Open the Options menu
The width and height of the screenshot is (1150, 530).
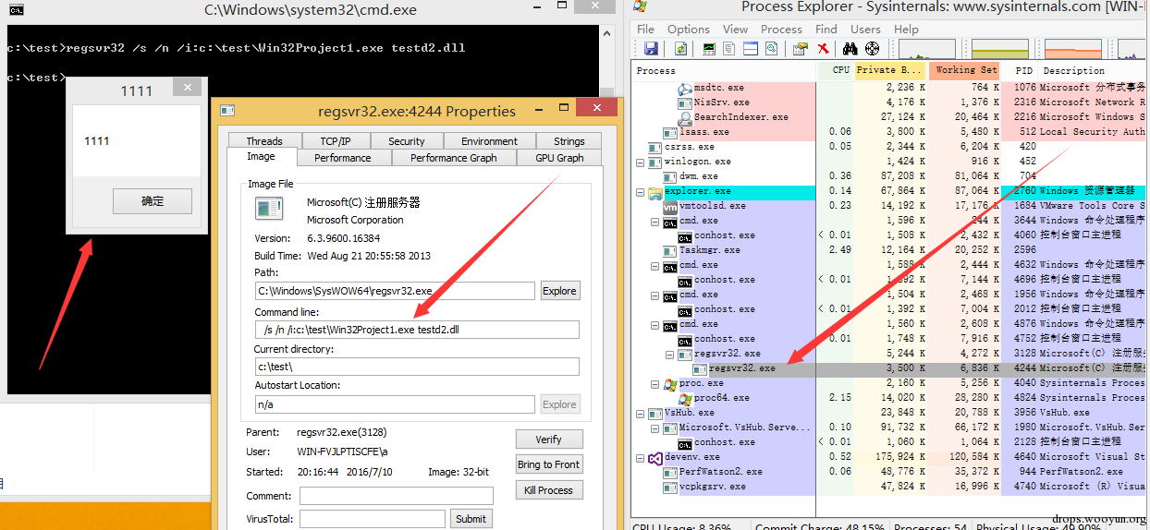[x=688, y=29]
